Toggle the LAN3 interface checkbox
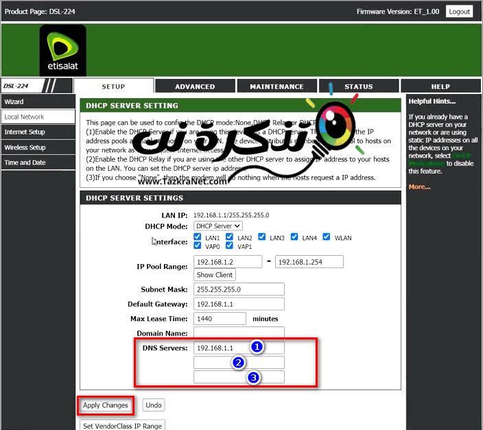Viewport: 483px width, 430px height. pos(262,237)
